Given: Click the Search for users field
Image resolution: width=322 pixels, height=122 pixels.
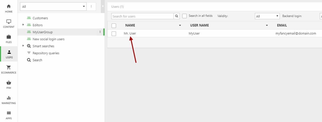Looking at the screenshot, I should [x=142, y=16].
